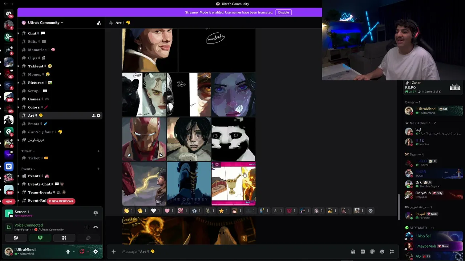The width and height of the screenshot is (465, 261).
Task: Open the Pictures channel
Action: point(61,83)
